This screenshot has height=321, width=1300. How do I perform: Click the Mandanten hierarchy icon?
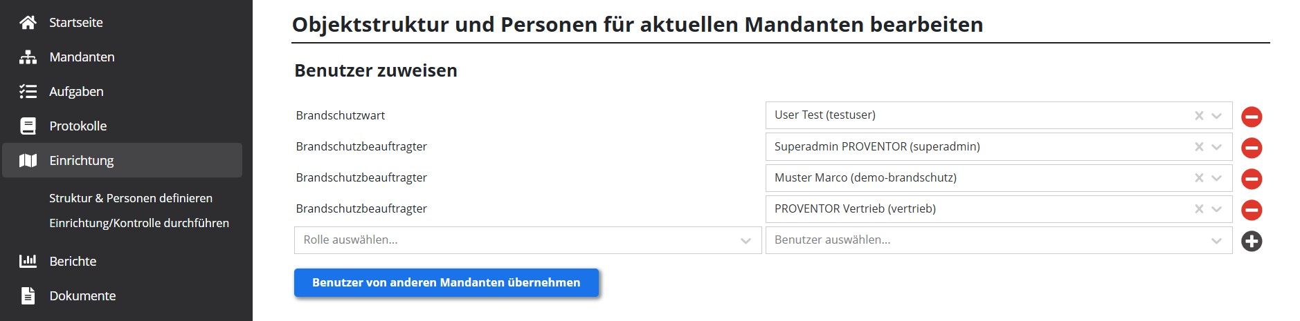(28, 57)
